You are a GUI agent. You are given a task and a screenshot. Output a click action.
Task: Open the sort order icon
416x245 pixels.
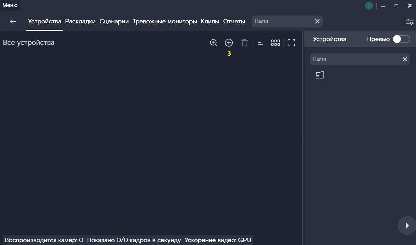point(260,43)
